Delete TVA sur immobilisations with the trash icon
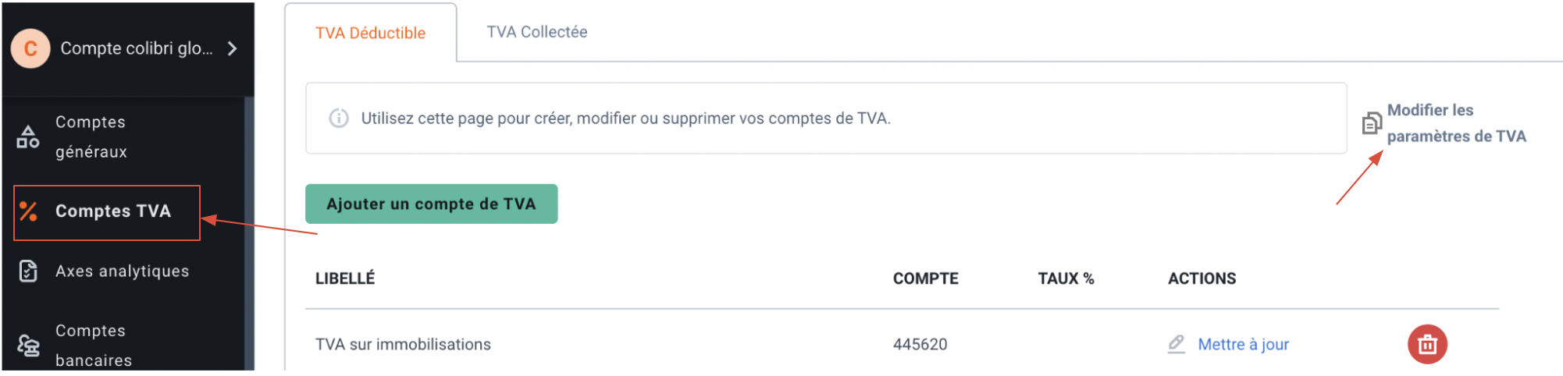Image resolution: width=1563 pixels, height=376 pixels. 1427,344
